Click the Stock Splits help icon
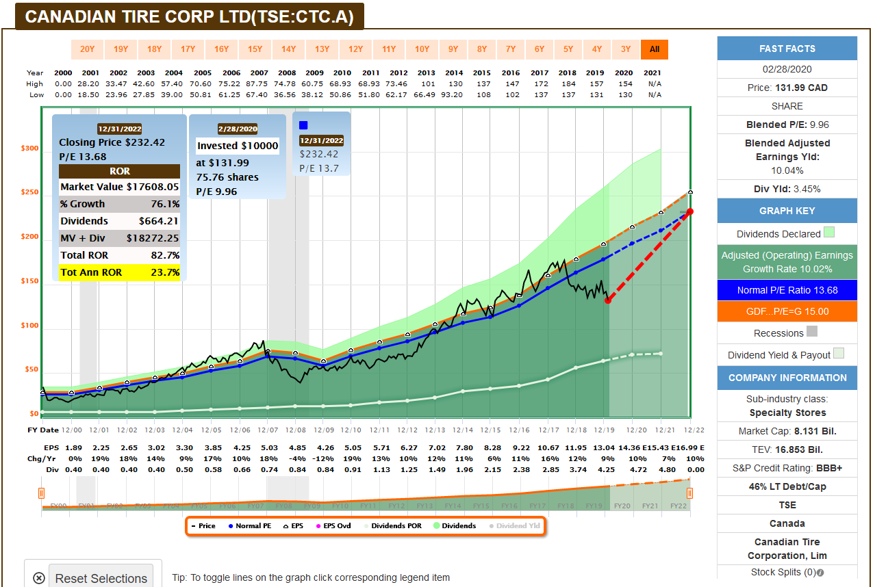This screenshot has height=587, width=875. (x=820, y=573)
